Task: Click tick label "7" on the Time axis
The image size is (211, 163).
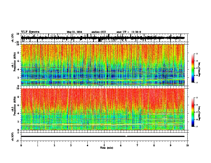Action: (137, 145)
